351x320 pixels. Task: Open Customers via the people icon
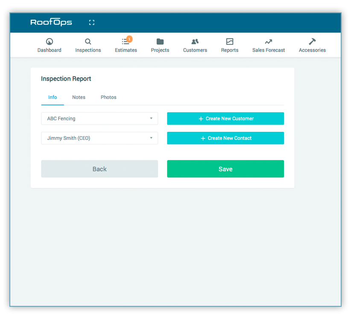point(195,41)
